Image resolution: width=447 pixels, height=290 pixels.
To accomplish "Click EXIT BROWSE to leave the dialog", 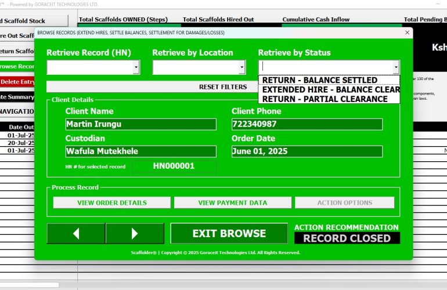I will tap(229, 233).
